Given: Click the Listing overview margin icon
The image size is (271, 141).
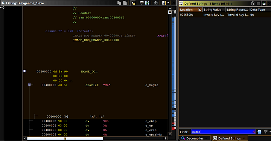Looking at the screenshot, I should (x=164, y=3).
